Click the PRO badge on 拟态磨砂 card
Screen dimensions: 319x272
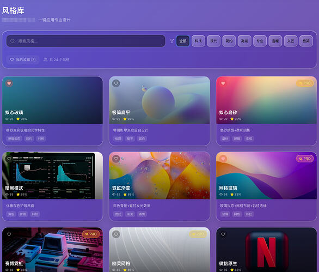305,83
